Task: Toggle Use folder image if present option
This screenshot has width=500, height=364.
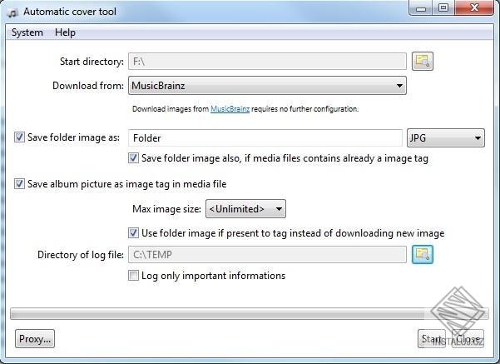Action: tap(133, 233)
